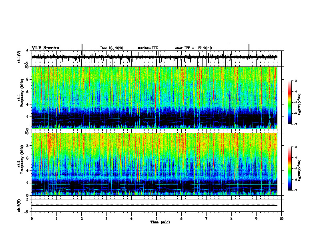
Task: Click tick label "2" on the time axis
Action: [82, 219]
